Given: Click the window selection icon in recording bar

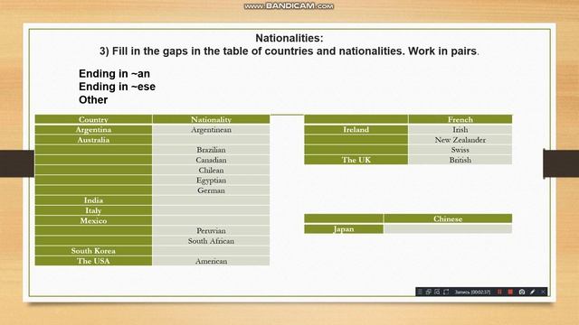Looking at the screenshot, I should coord(428,292).
